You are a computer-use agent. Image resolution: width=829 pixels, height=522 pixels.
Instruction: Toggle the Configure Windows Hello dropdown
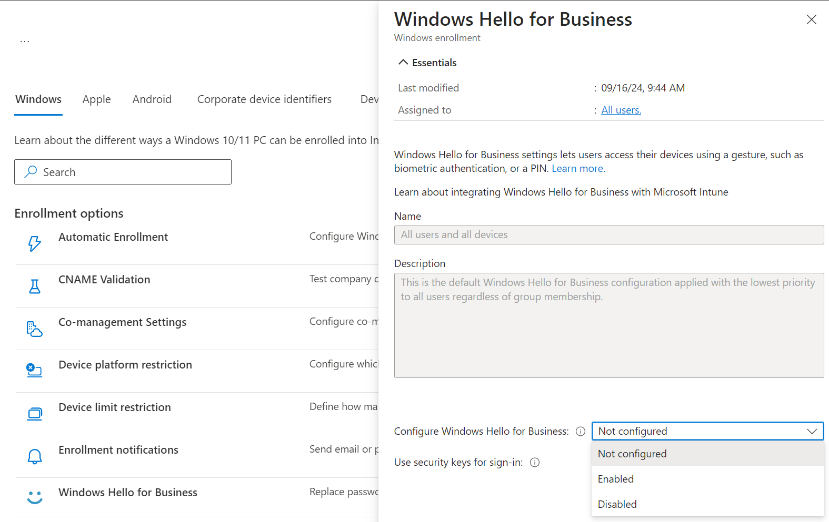click(x=708, y=431)
